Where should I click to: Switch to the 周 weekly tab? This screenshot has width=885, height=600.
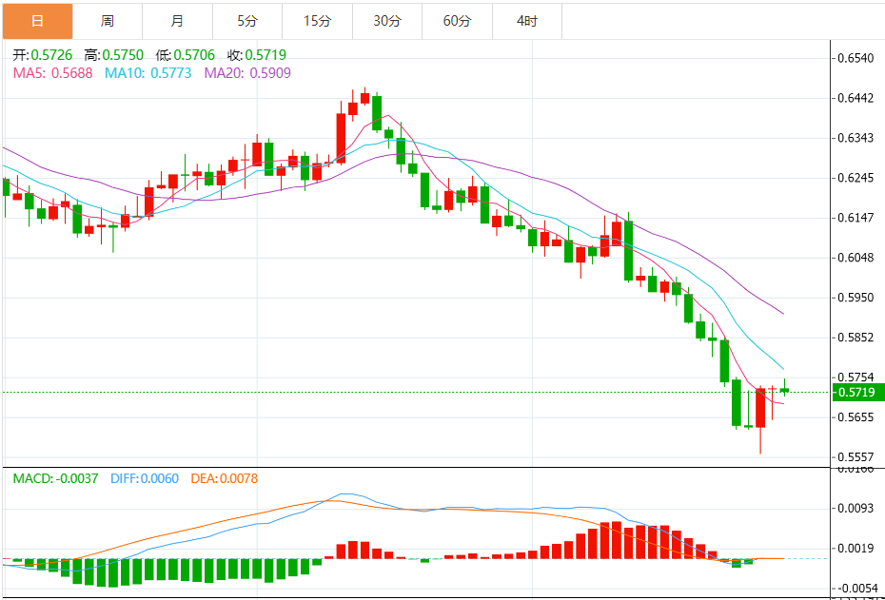click(x=108, y=22)
